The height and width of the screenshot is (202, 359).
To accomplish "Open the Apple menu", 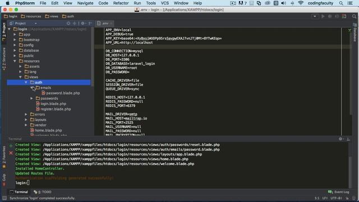I will 7,3.
